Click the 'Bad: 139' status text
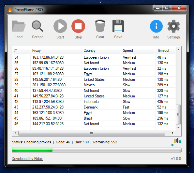The width and height of the screenshot is (194, 173). click(x=82, y=142)
